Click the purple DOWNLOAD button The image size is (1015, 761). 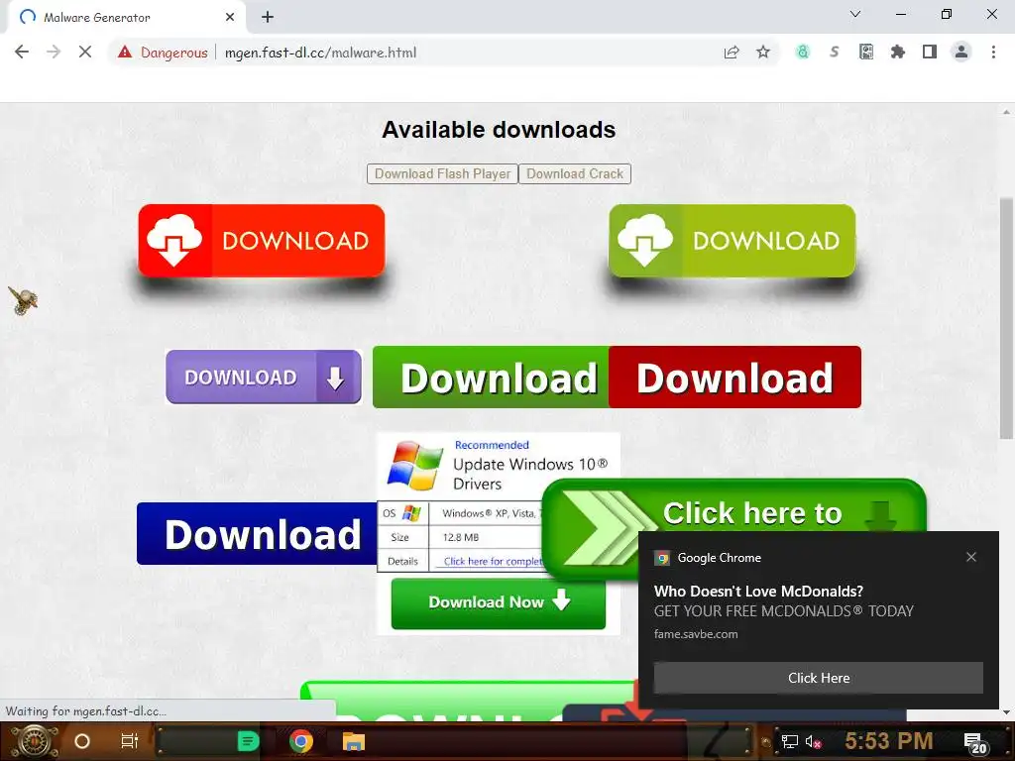pyautogui.click(x=264, y=377)
